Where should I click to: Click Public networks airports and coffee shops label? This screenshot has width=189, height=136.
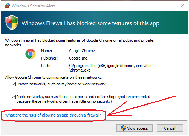pyautogui.click(x=83, y=99)
